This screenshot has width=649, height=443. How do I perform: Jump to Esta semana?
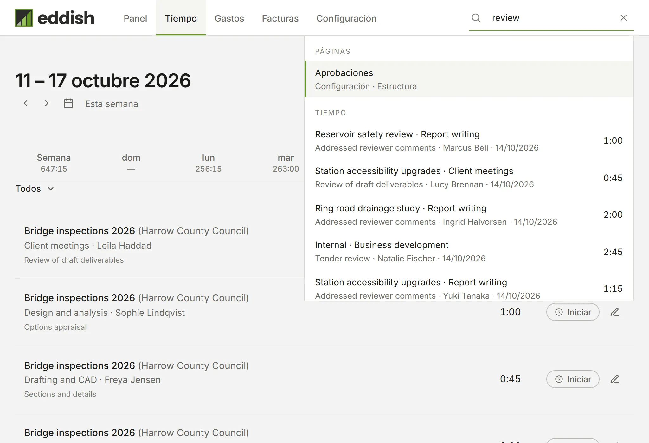click(111, 104)
